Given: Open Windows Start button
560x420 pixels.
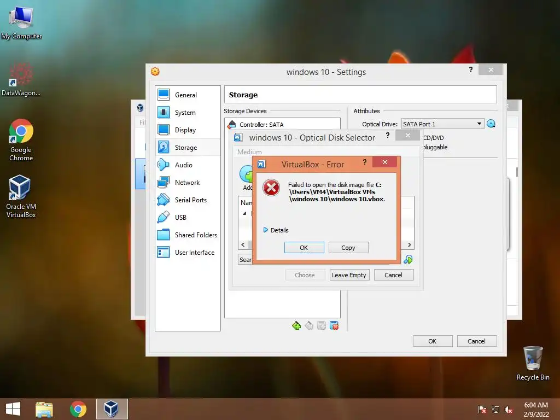Looking at the screenshot, I should pos(13,409).
